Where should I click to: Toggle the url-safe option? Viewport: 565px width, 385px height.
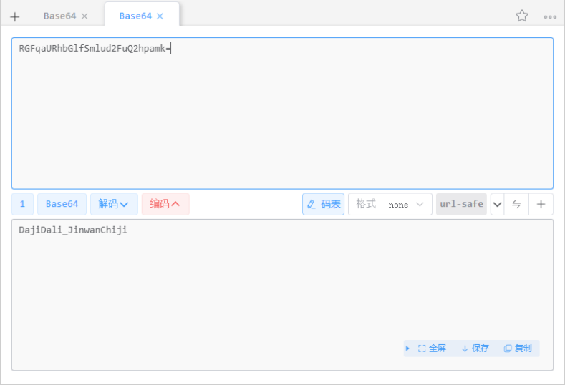461,204
